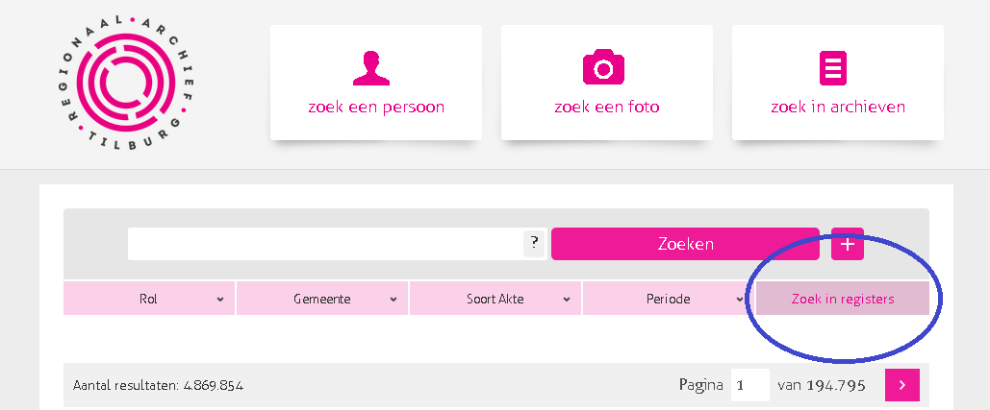990x410 pixels.
Task: Click the Pagina number input box
Action: pos(750,385)
